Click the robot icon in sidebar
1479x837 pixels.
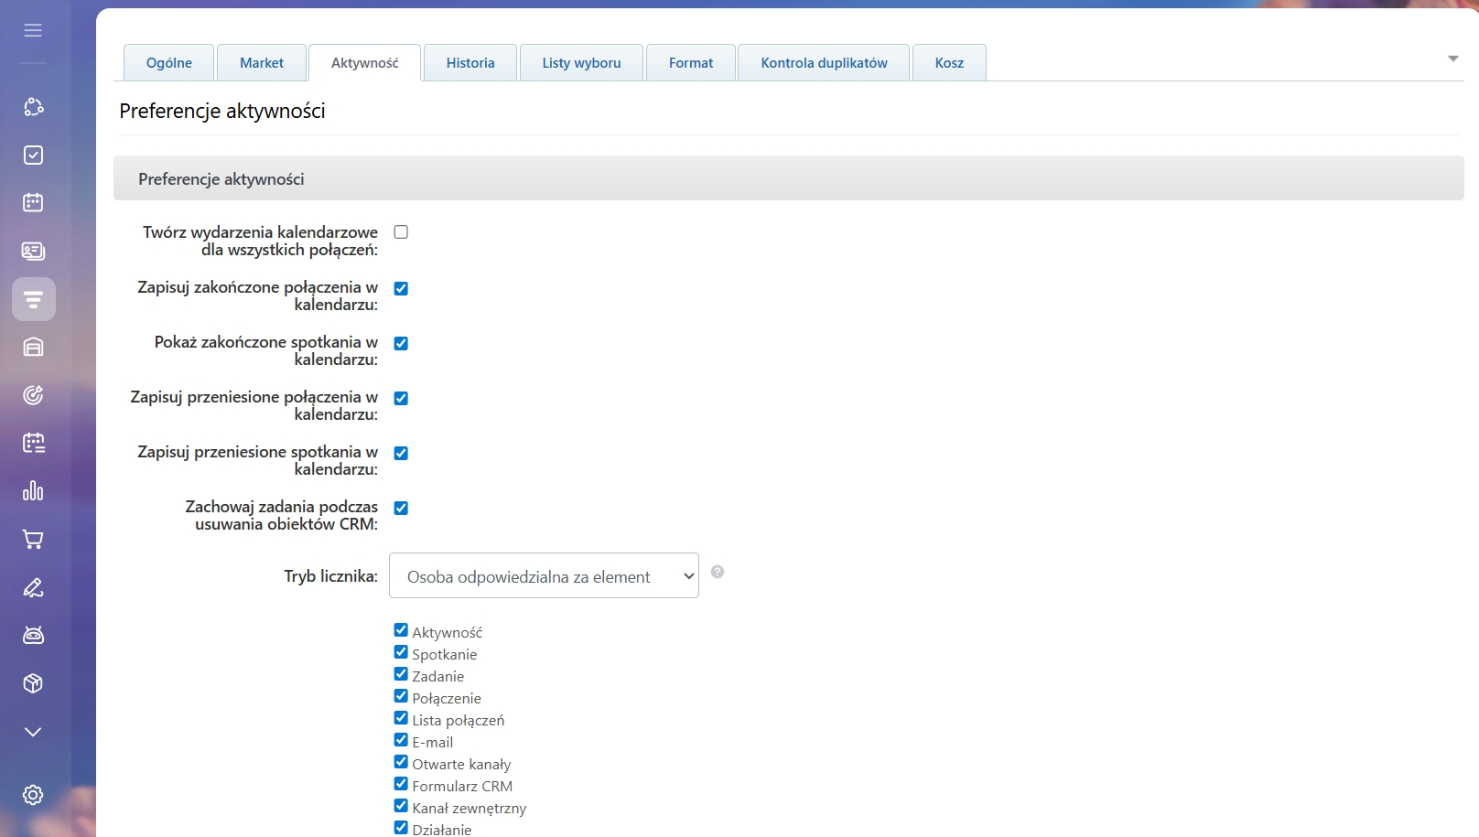tap(33, 635)
